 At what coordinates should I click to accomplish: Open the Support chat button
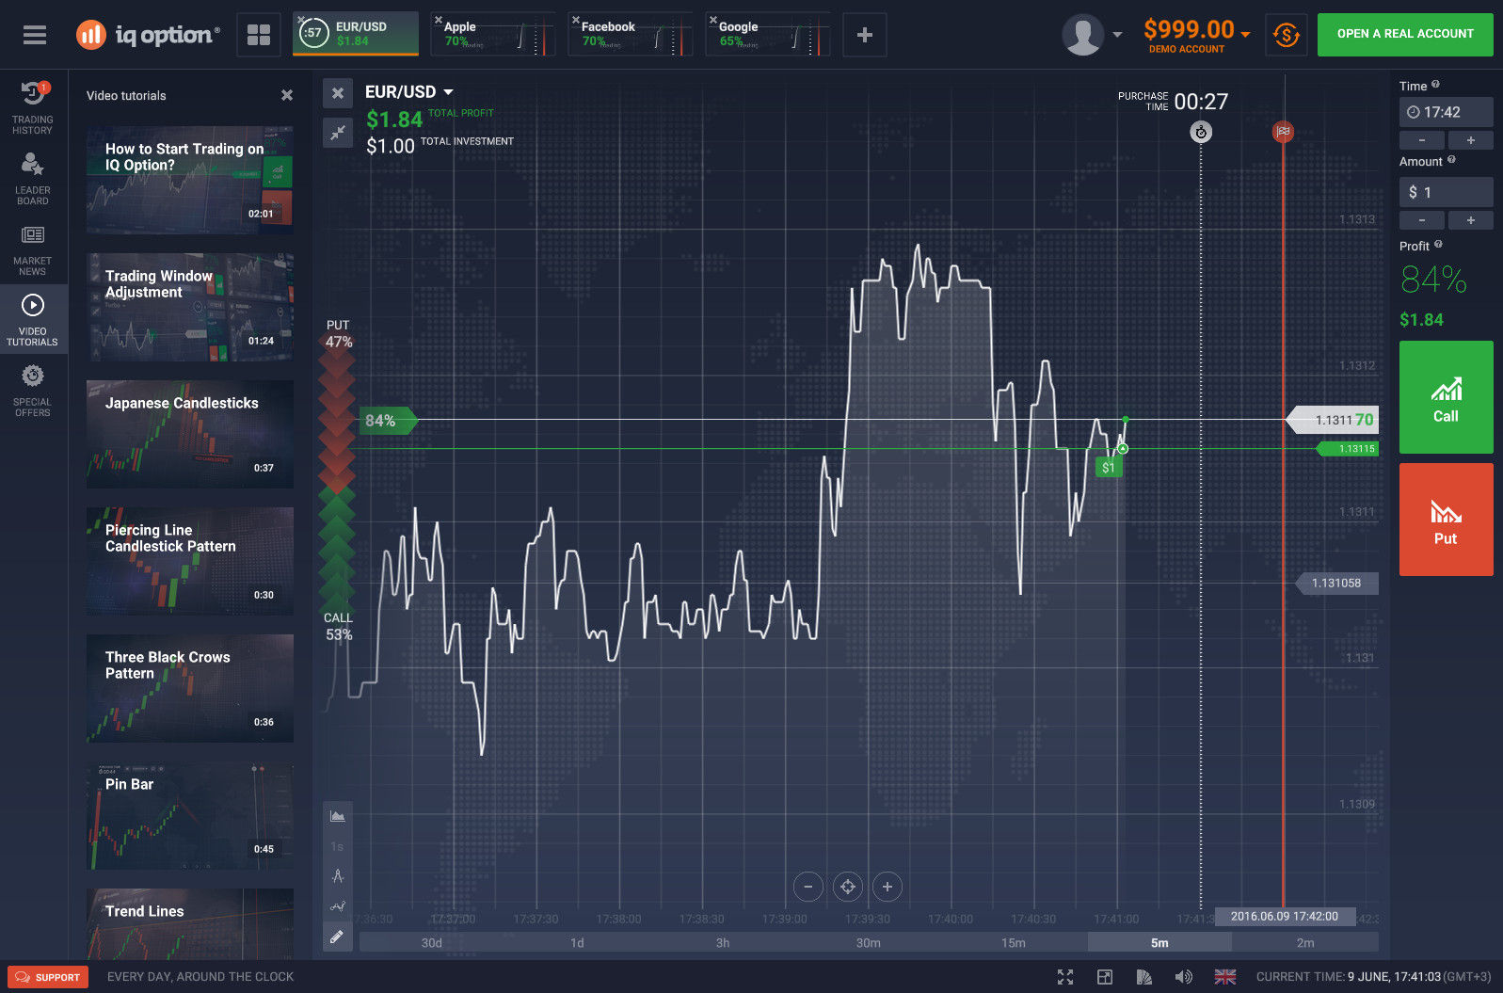pos(48,977)
